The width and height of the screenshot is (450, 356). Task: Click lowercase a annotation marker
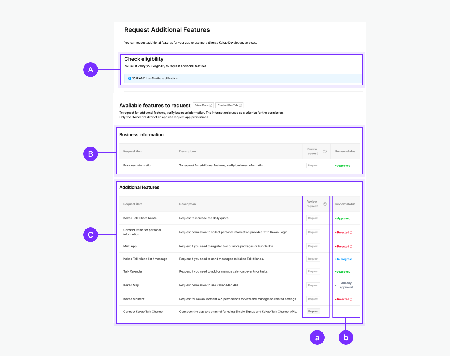pos(317,337)
